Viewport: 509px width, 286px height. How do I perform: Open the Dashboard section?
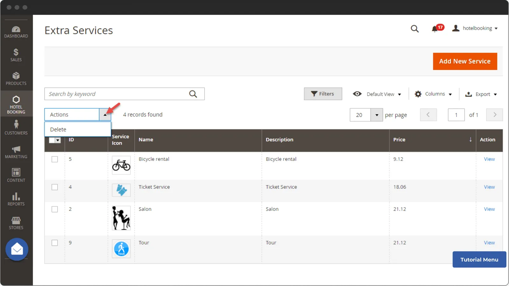16,31
